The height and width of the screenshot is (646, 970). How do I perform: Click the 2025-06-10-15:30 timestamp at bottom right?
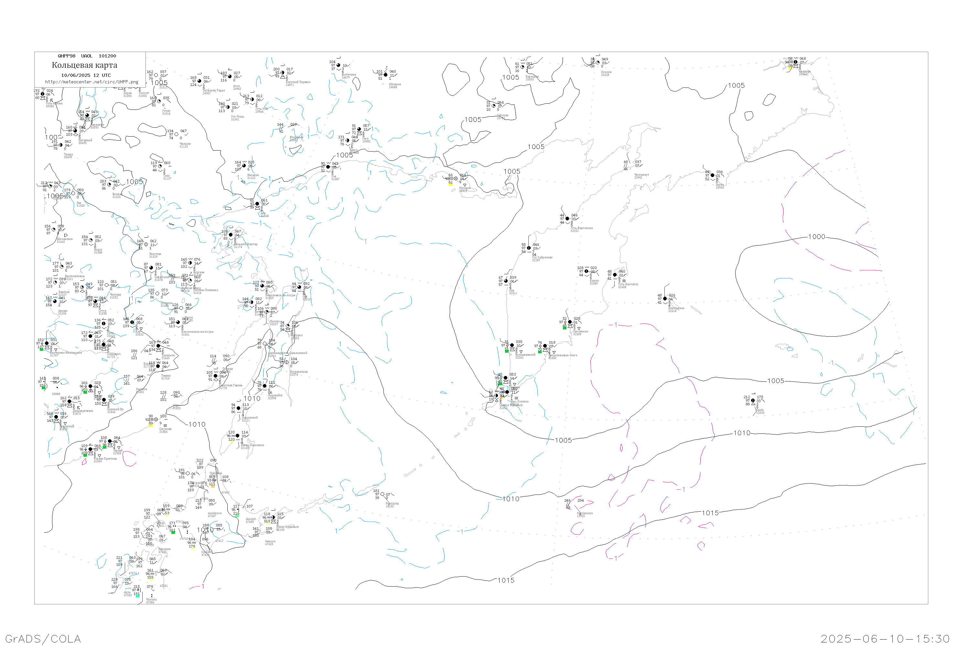click(x=885, y=639)
